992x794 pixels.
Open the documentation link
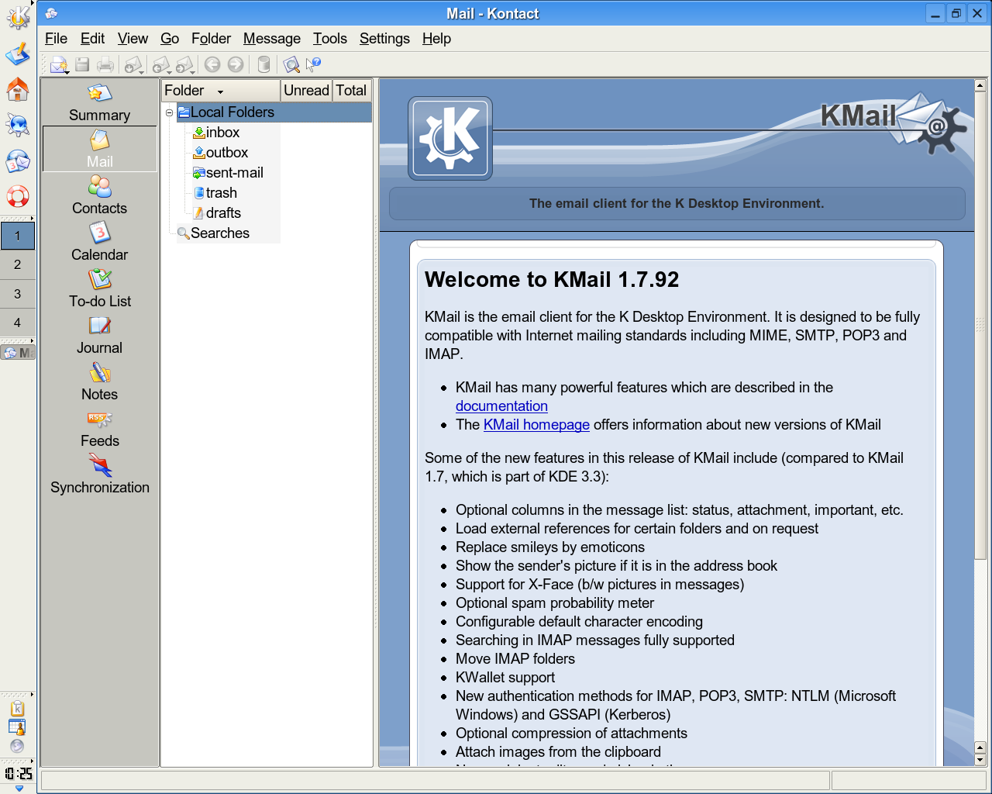tap(501, 406)
